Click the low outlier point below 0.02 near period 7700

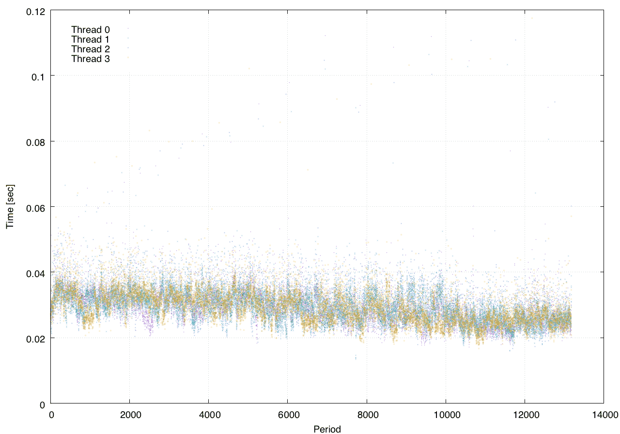(x=356, y=358)
